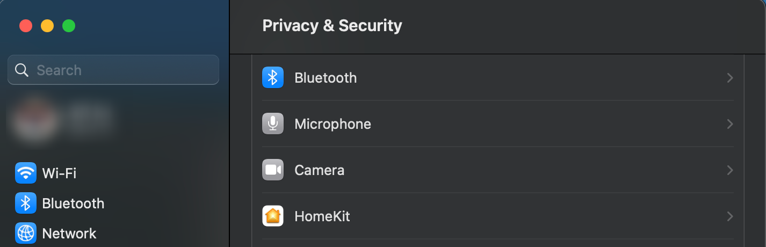The height and width of the screenshot is (247, 766).
Task: Click the Camera privacy icon
Action: point(273,170)
